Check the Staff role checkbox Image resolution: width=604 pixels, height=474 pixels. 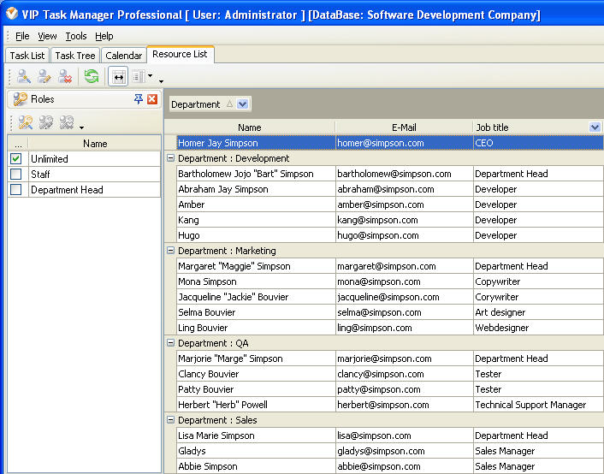[16, 174]
